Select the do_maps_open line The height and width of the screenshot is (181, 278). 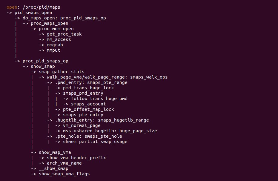pyautogui.click(x=64, y=18)
